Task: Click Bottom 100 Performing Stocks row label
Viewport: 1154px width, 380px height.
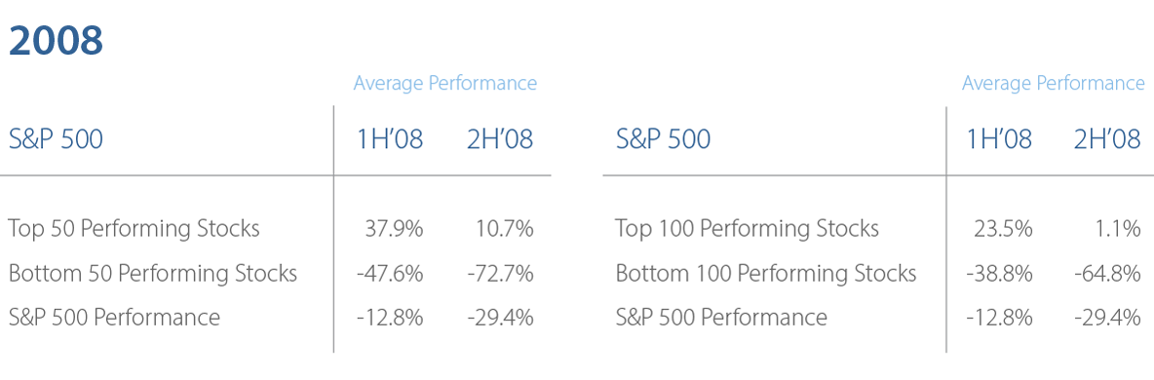Action: [x=766, y=274]
